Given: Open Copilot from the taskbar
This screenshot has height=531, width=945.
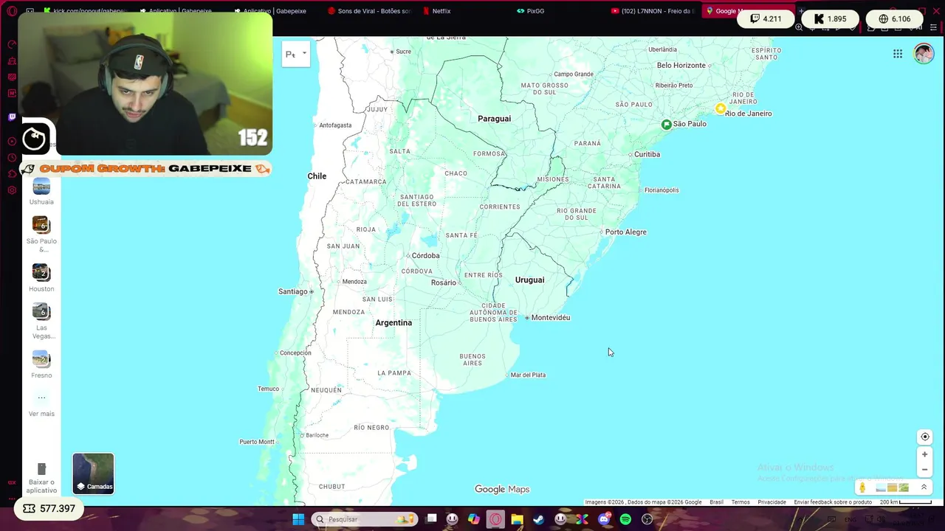Looking at the screenshot, I should (x=474, y=519).
